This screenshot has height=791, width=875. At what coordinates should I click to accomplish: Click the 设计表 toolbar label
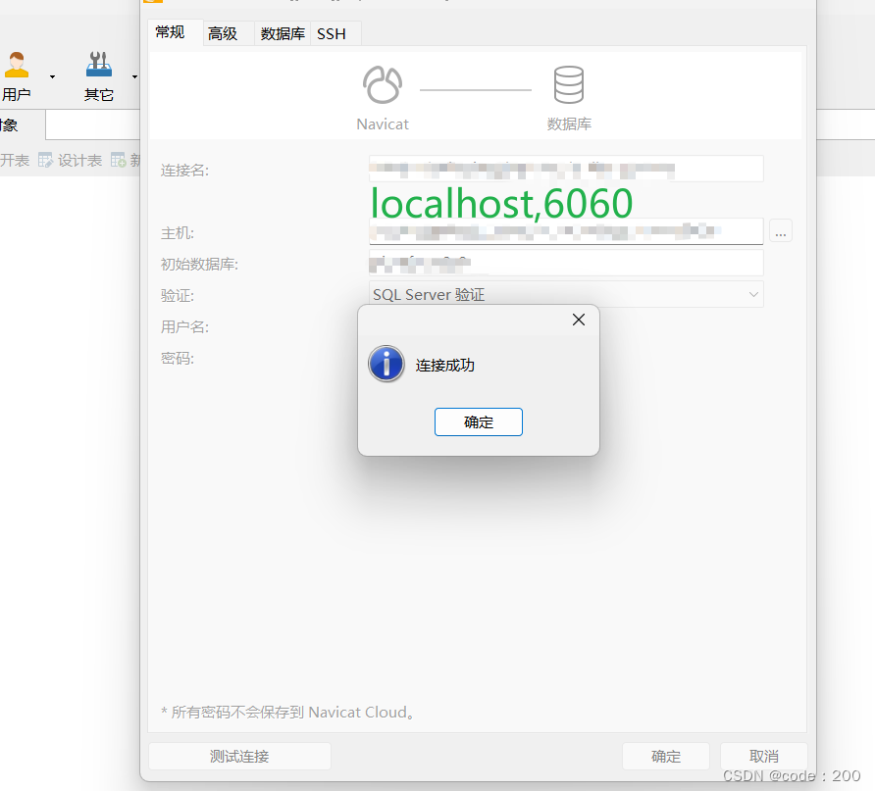tap(79, 161)
